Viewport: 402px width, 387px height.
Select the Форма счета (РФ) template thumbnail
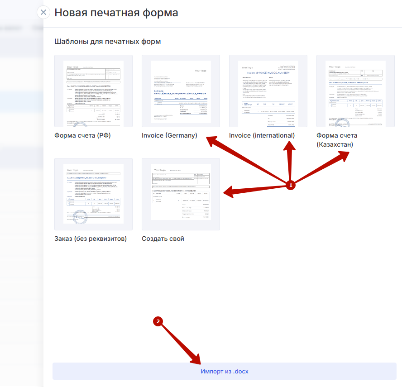pyautogui.click(x=93, y=91)
